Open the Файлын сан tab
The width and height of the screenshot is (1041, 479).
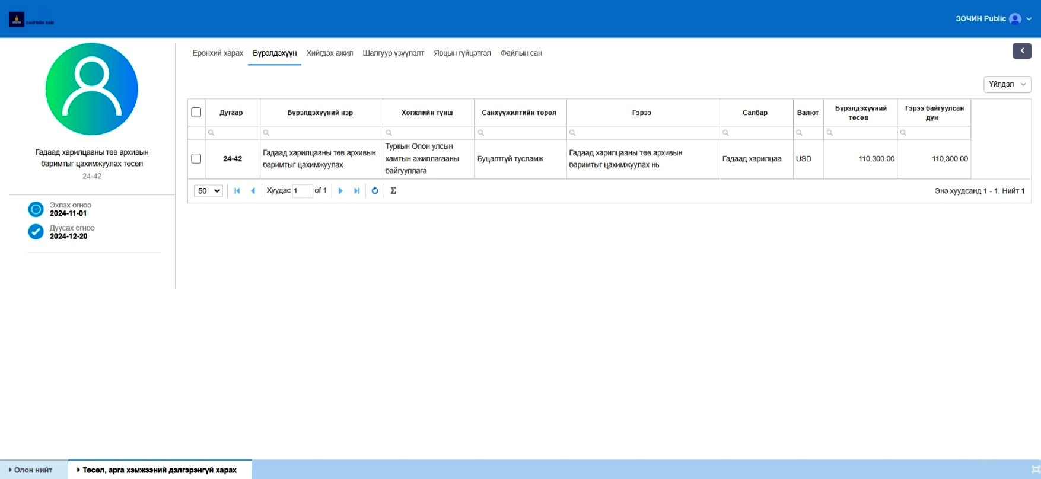(x=521, y=53)
